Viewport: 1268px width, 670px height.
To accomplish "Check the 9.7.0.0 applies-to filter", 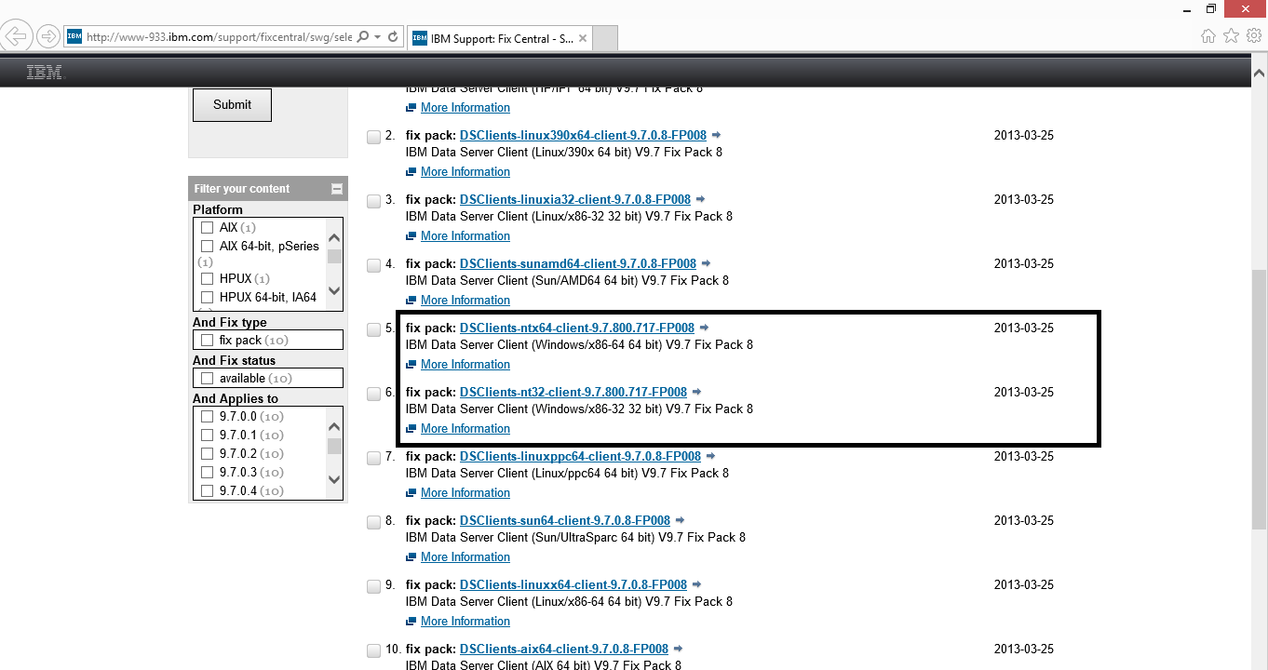I will (x=208, y=417).
